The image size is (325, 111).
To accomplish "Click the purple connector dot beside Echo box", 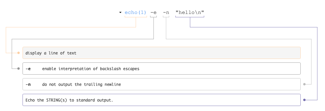I will click(305, 100).
